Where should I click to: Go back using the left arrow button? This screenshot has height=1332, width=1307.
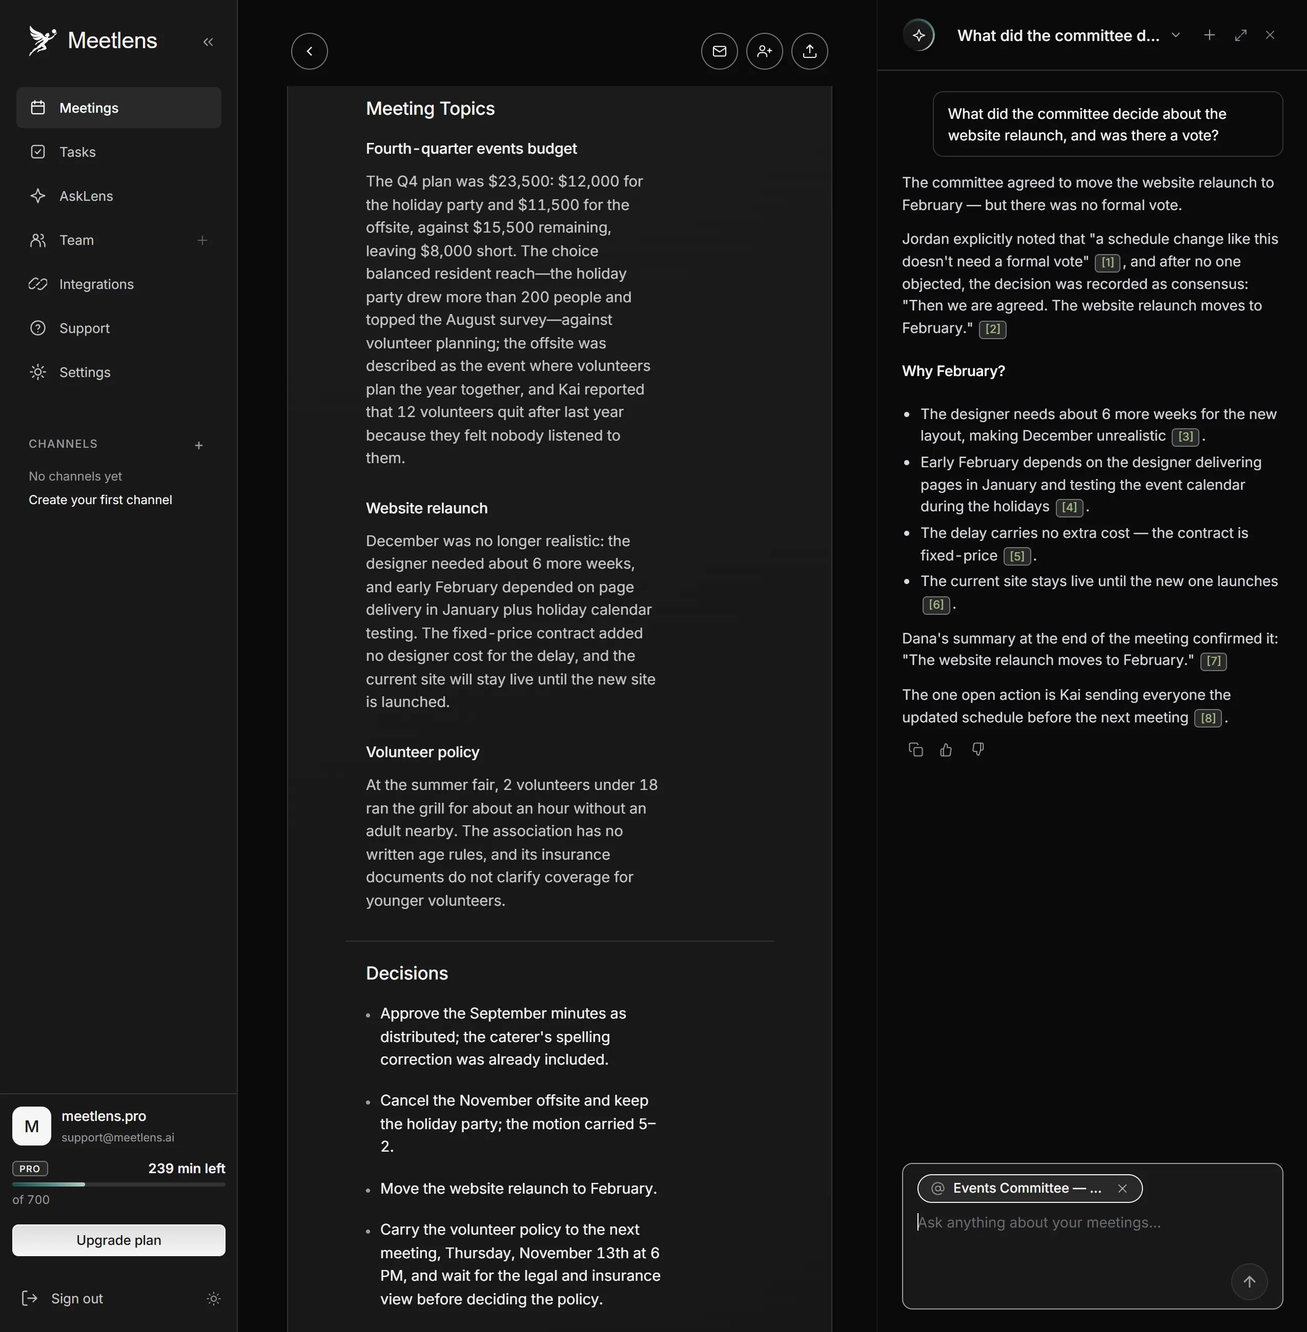[310, 51]
